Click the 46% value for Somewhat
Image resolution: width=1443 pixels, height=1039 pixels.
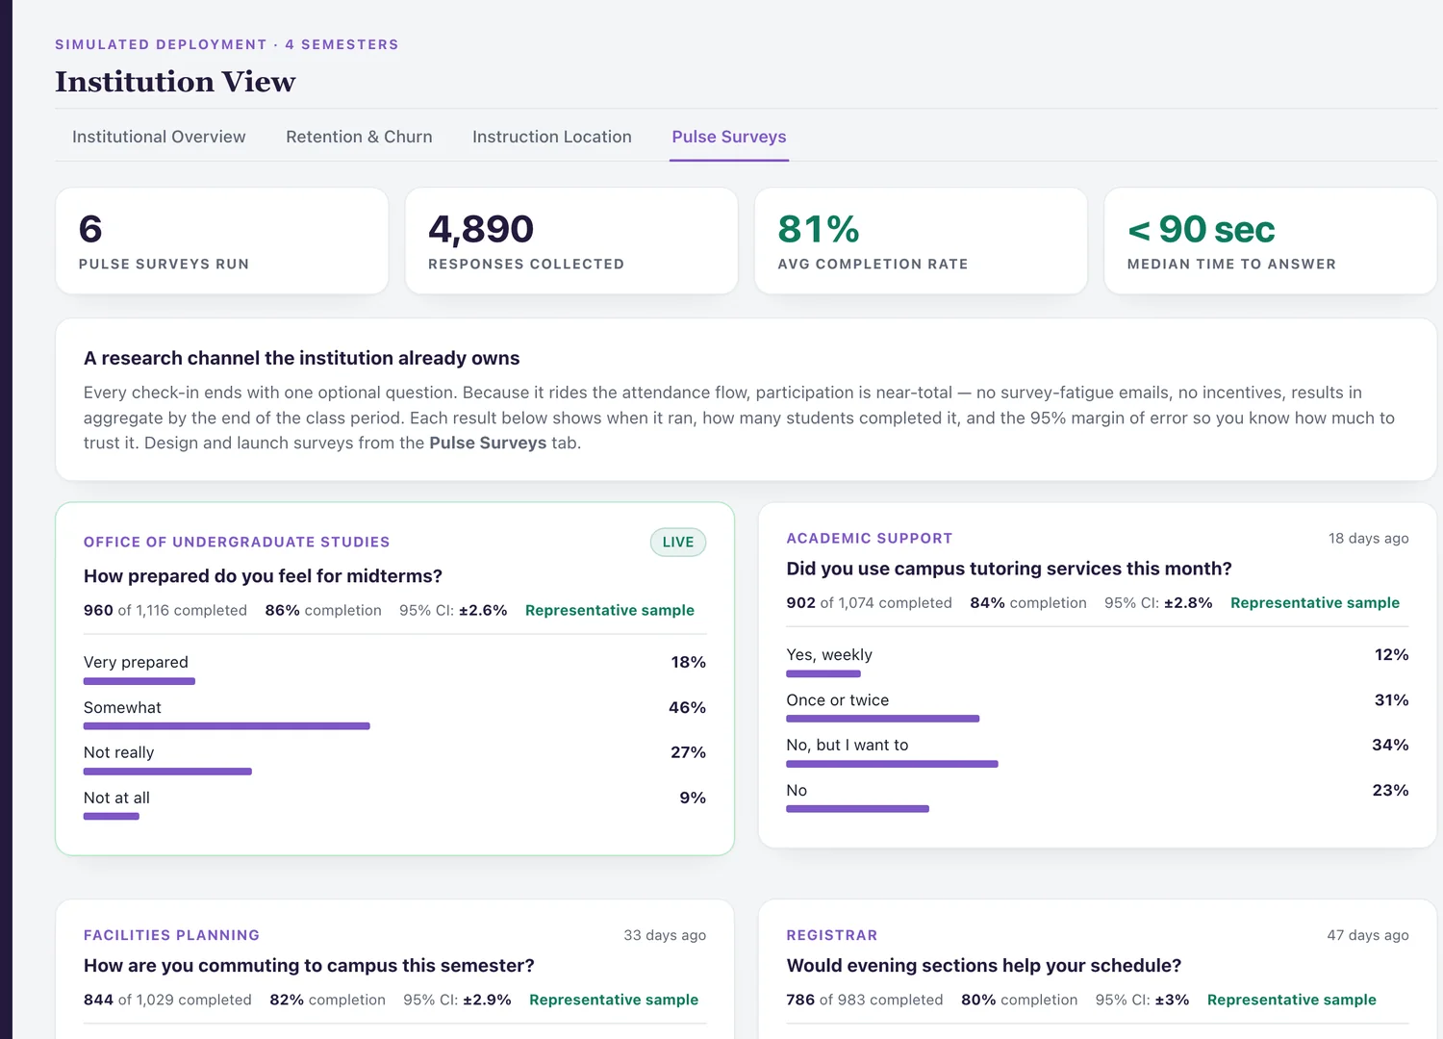pyautogui.click(x=688, y=707)
